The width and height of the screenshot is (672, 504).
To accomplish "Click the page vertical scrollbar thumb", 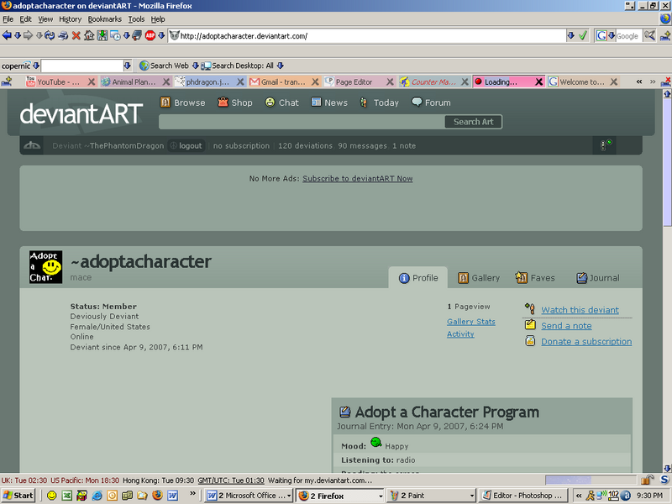I will click(667, 163).
